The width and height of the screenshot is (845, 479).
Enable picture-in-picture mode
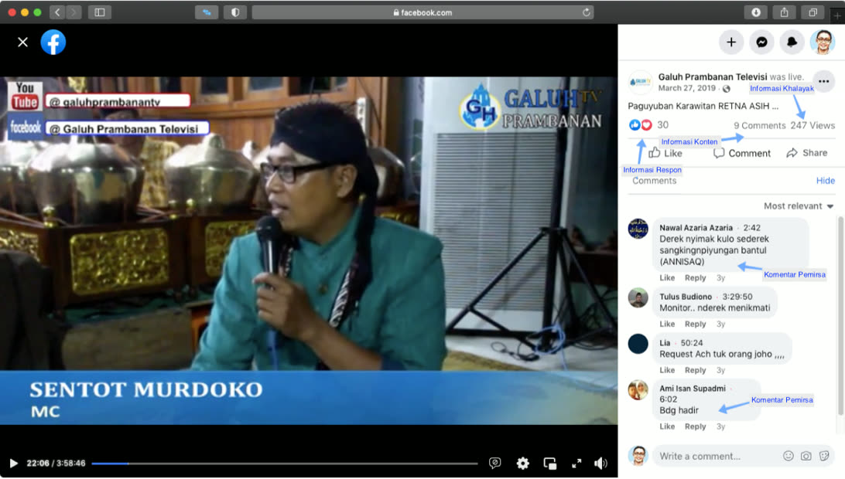[549, 464]
